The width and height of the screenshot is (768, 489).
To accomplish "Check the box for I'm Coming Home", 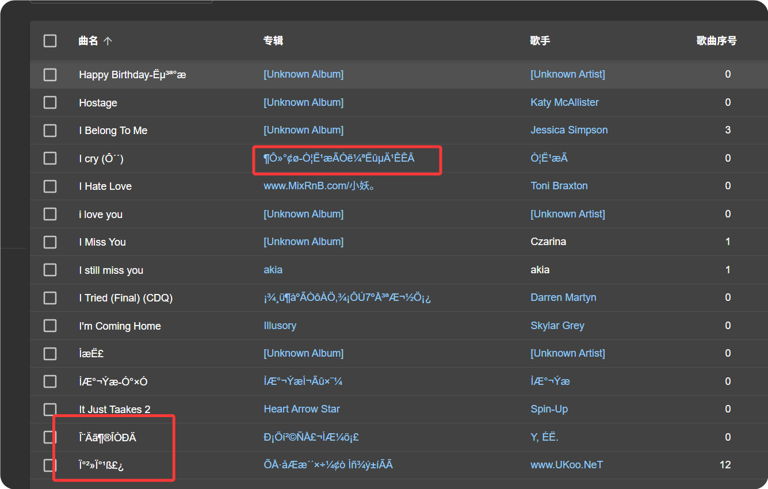I will (50, 326).
